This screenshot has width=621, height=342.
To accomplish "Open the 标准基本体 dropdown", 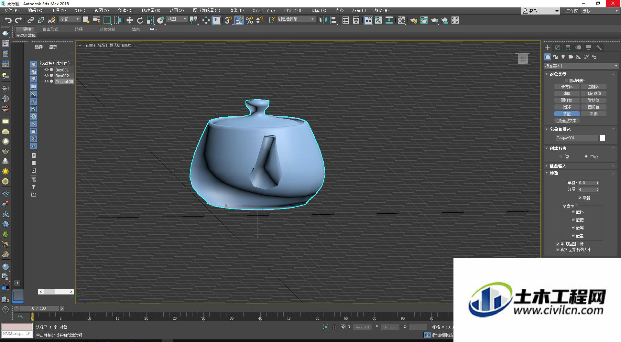I will coord(581,66).
